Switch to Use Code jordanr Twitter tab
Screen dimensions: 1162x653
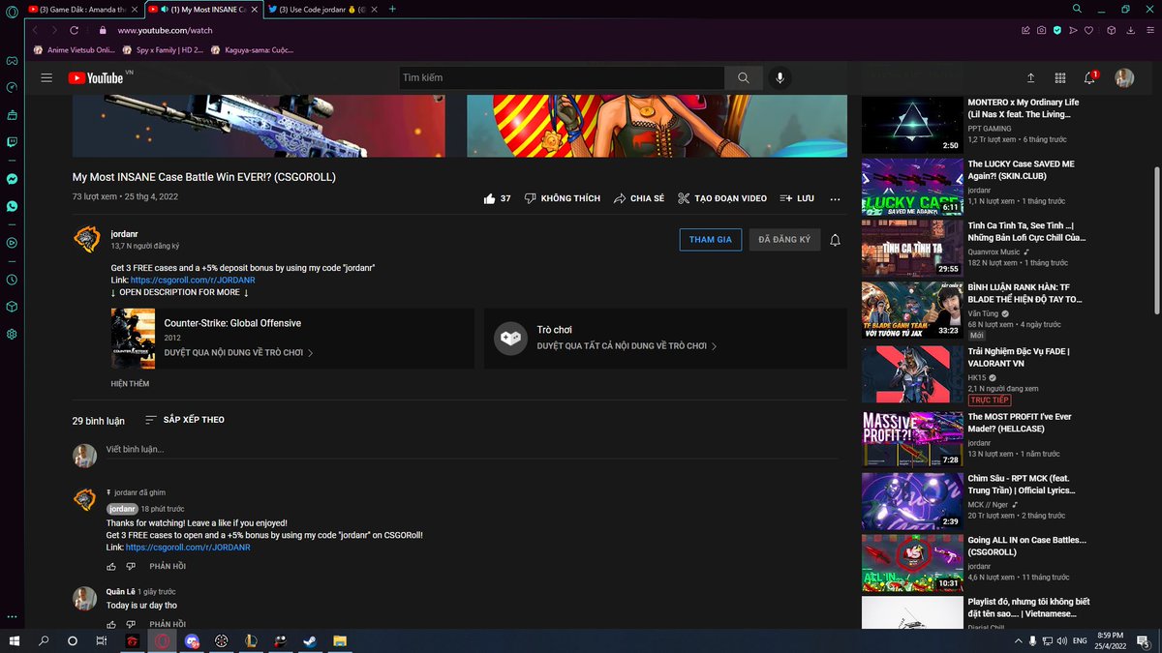tap(321, 9)
